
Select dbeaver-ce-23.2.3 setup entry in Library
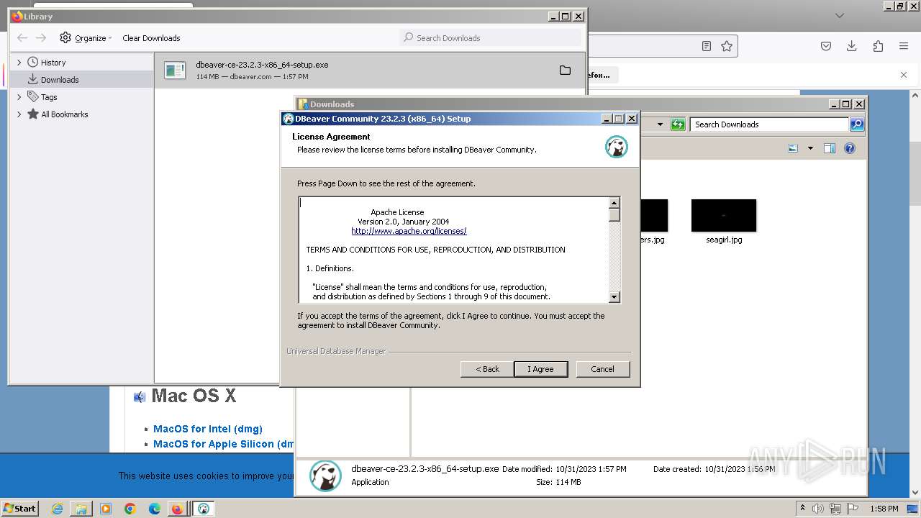pos(371,71)
